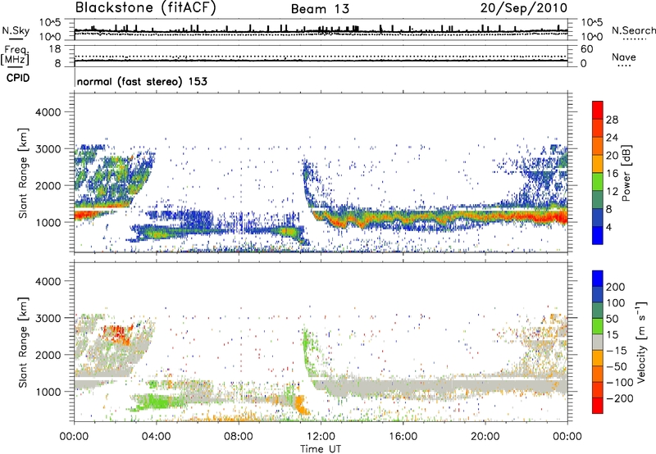Select the "20:00" time tick label
This screenshot has width=656, height=454.
click(485, 437)
